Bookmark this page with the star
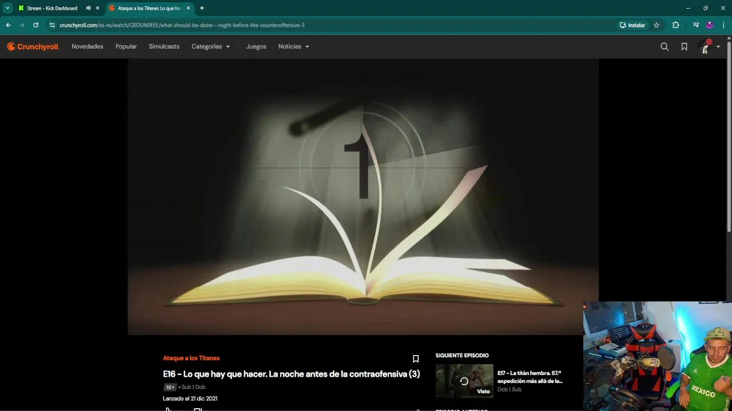The width and height of the screenshot is (732, 411). click(657, 25)
